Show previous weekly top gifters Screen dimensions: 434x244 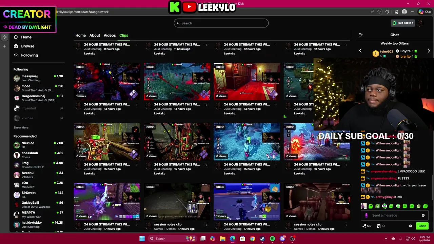tap(360, 51)
